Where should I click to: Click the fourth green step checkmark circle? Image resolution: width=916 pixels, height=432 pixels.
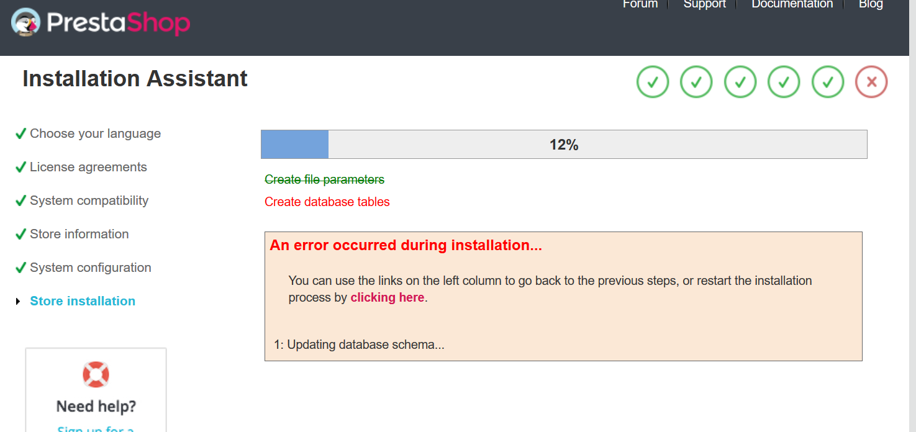pos(784,82)
